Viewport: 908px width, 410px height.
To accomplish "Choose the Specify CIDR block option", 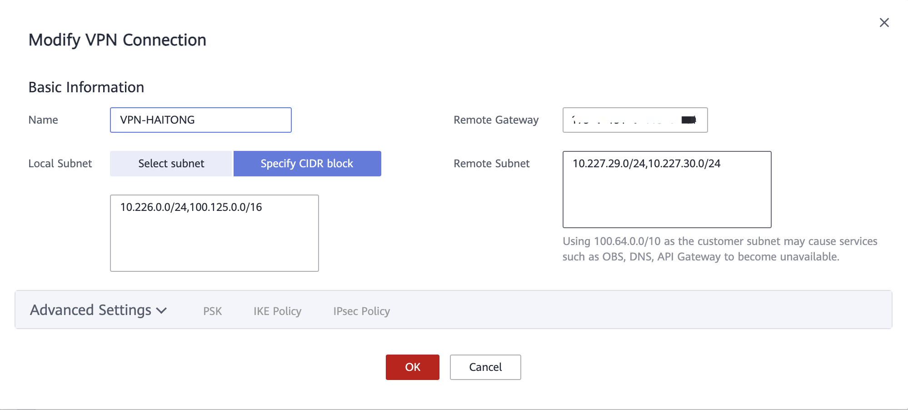I will coord(307,164).
